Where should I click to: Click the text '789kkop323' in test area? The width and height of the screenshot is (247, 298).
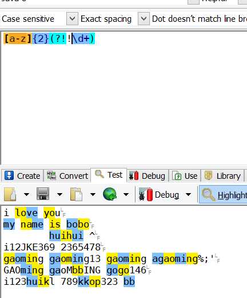point(89,281)
